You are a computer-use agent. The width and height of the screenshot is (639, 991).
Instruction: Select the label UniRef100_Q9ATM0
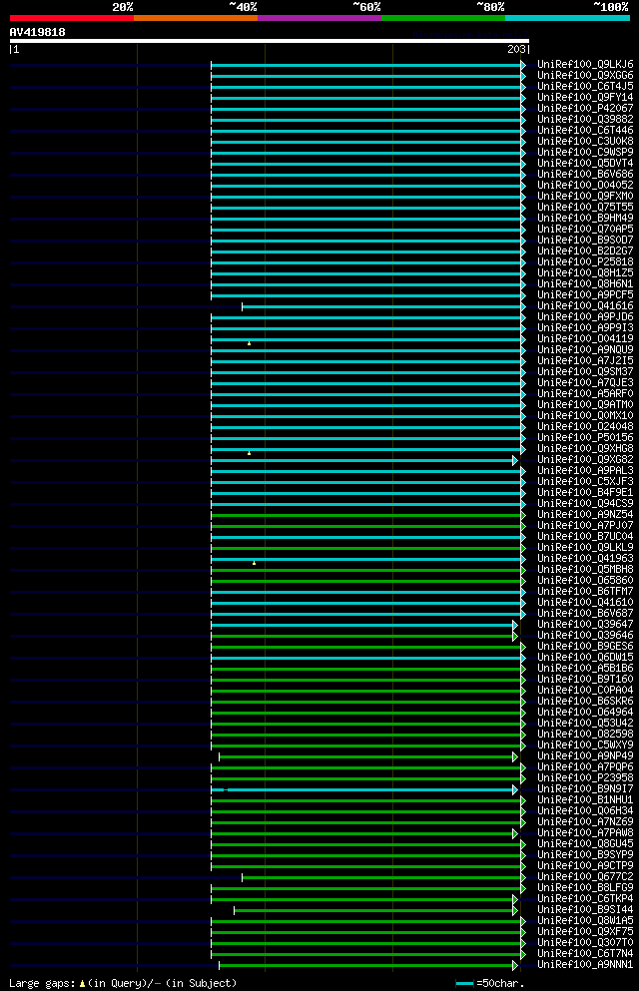[585, 405]
